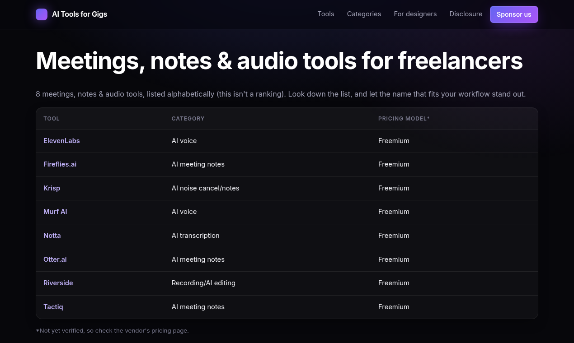Click the page heading about meetings tools
This screenshot has height=343, width=574.
point(279,60)
